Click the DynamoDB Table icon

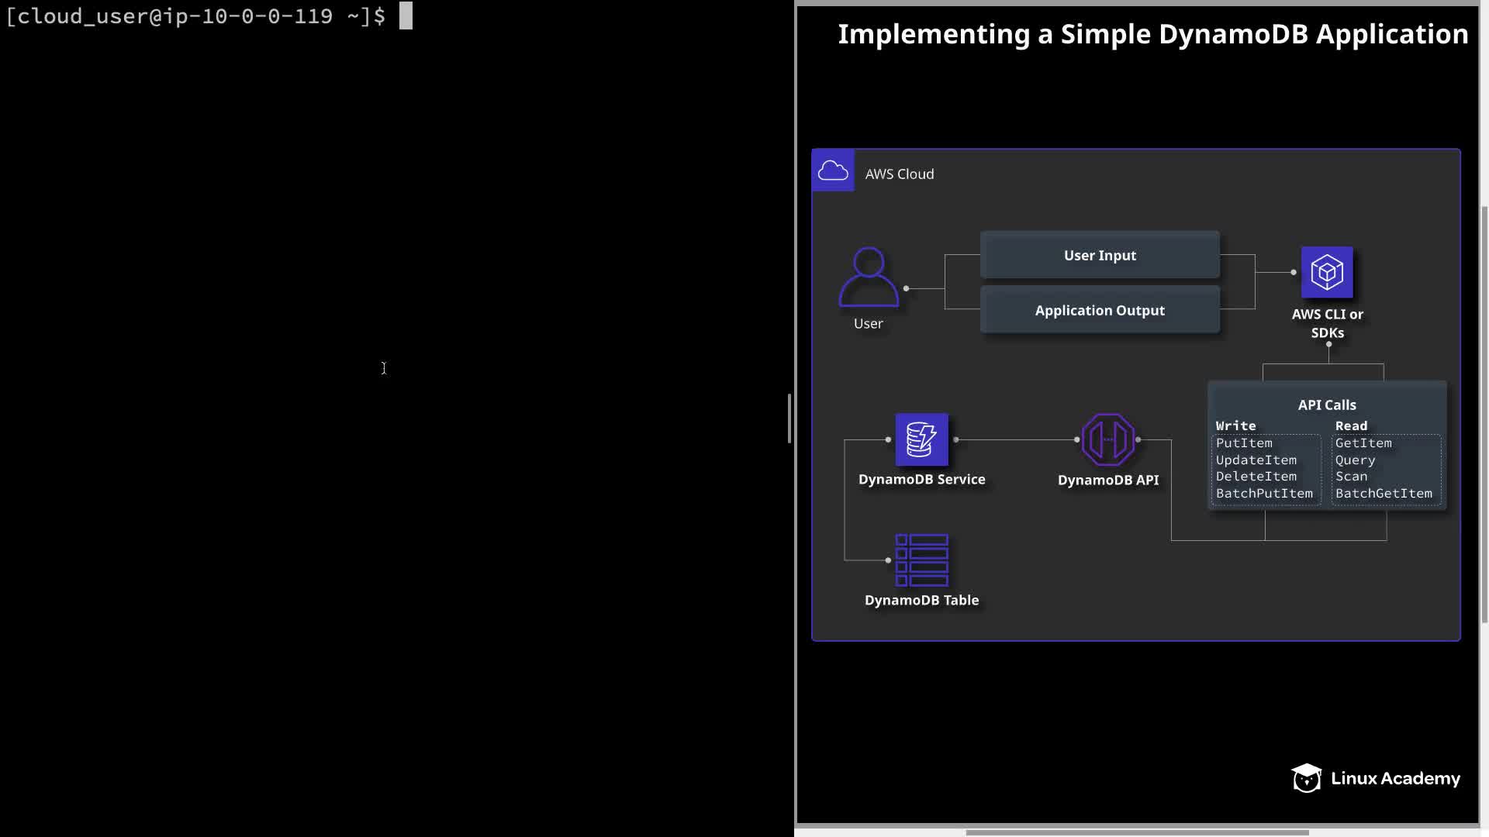(921, 560)
